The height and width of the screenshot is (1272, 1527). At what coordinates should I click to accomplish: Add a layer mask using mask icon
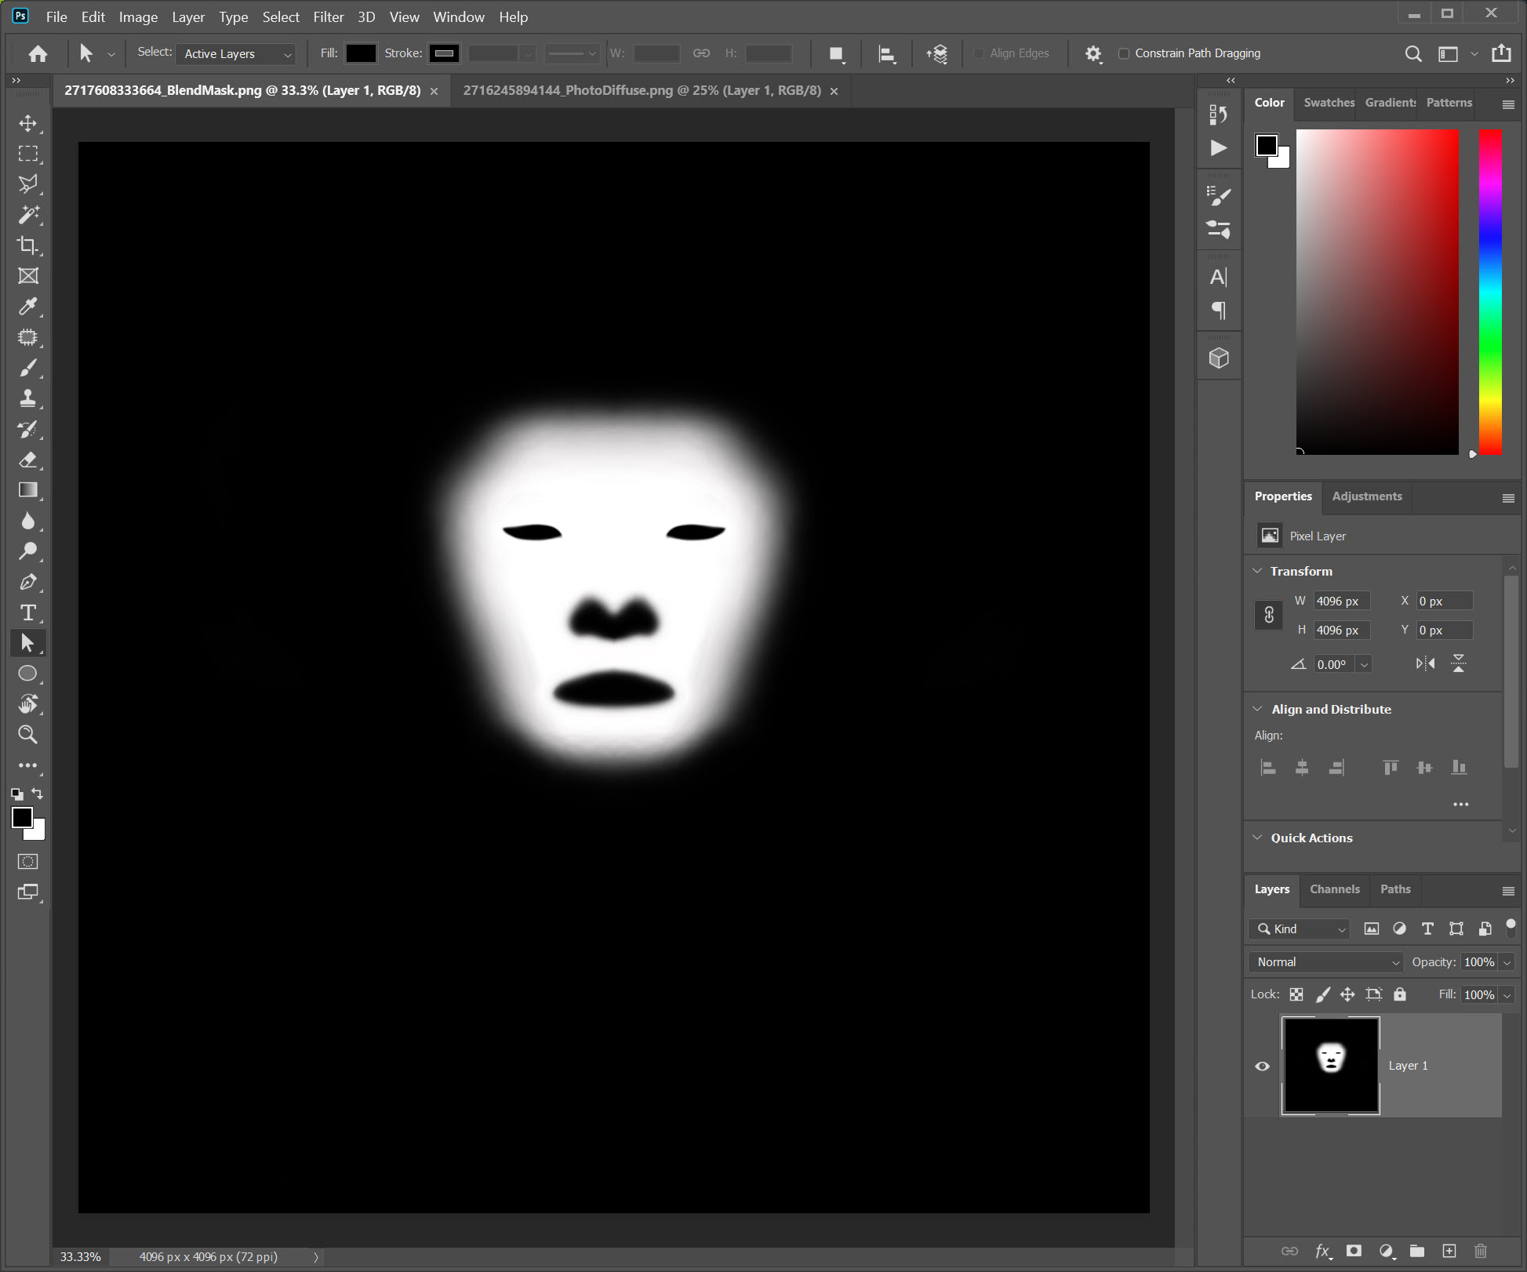[1354, 1251]
